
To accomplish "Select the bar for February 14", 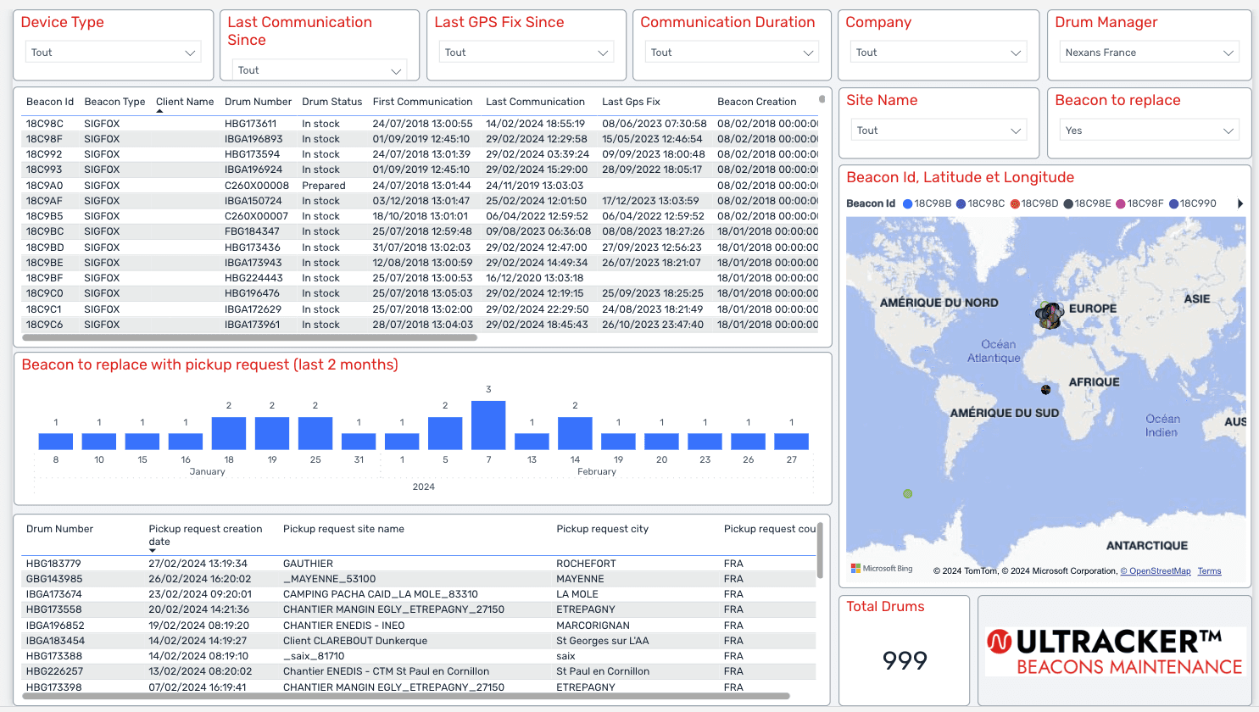I will tap(575, 433).
